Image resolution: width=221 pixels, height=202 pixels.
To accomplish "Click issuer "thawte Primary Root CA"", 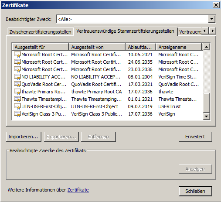I will tap(96, 92).
